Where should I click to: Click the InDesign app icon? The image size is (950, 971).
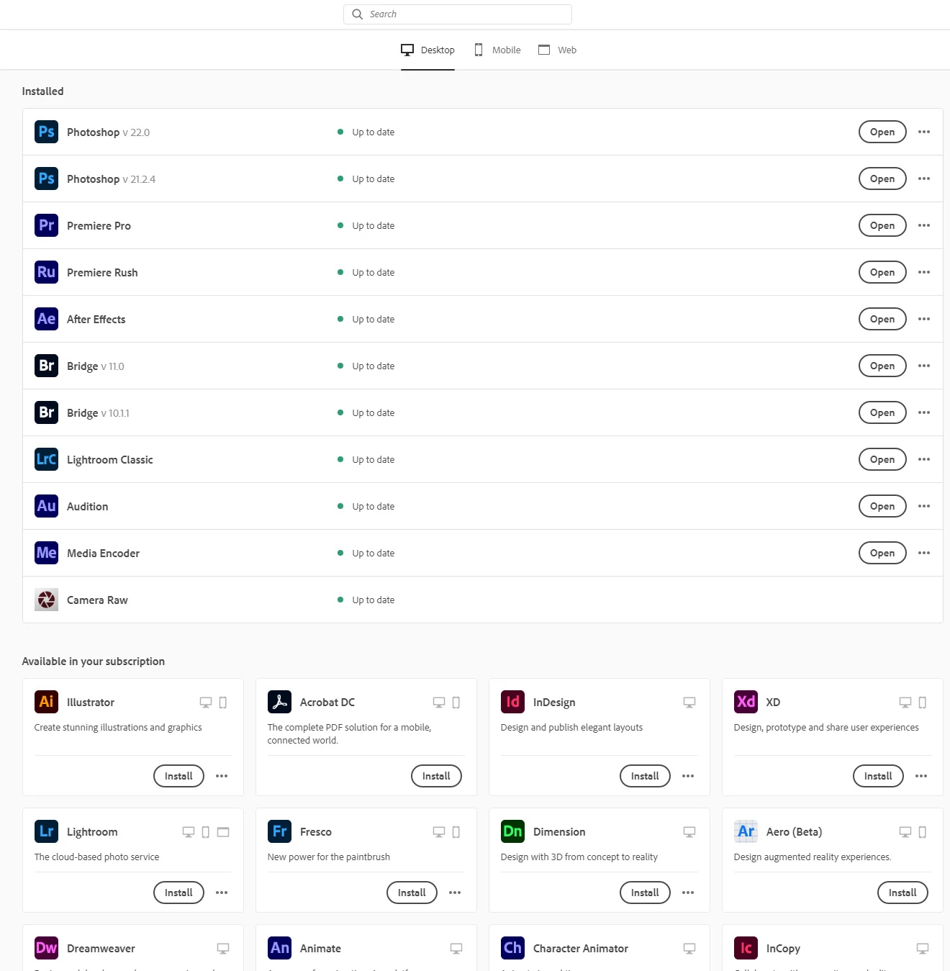pos(512,702)
